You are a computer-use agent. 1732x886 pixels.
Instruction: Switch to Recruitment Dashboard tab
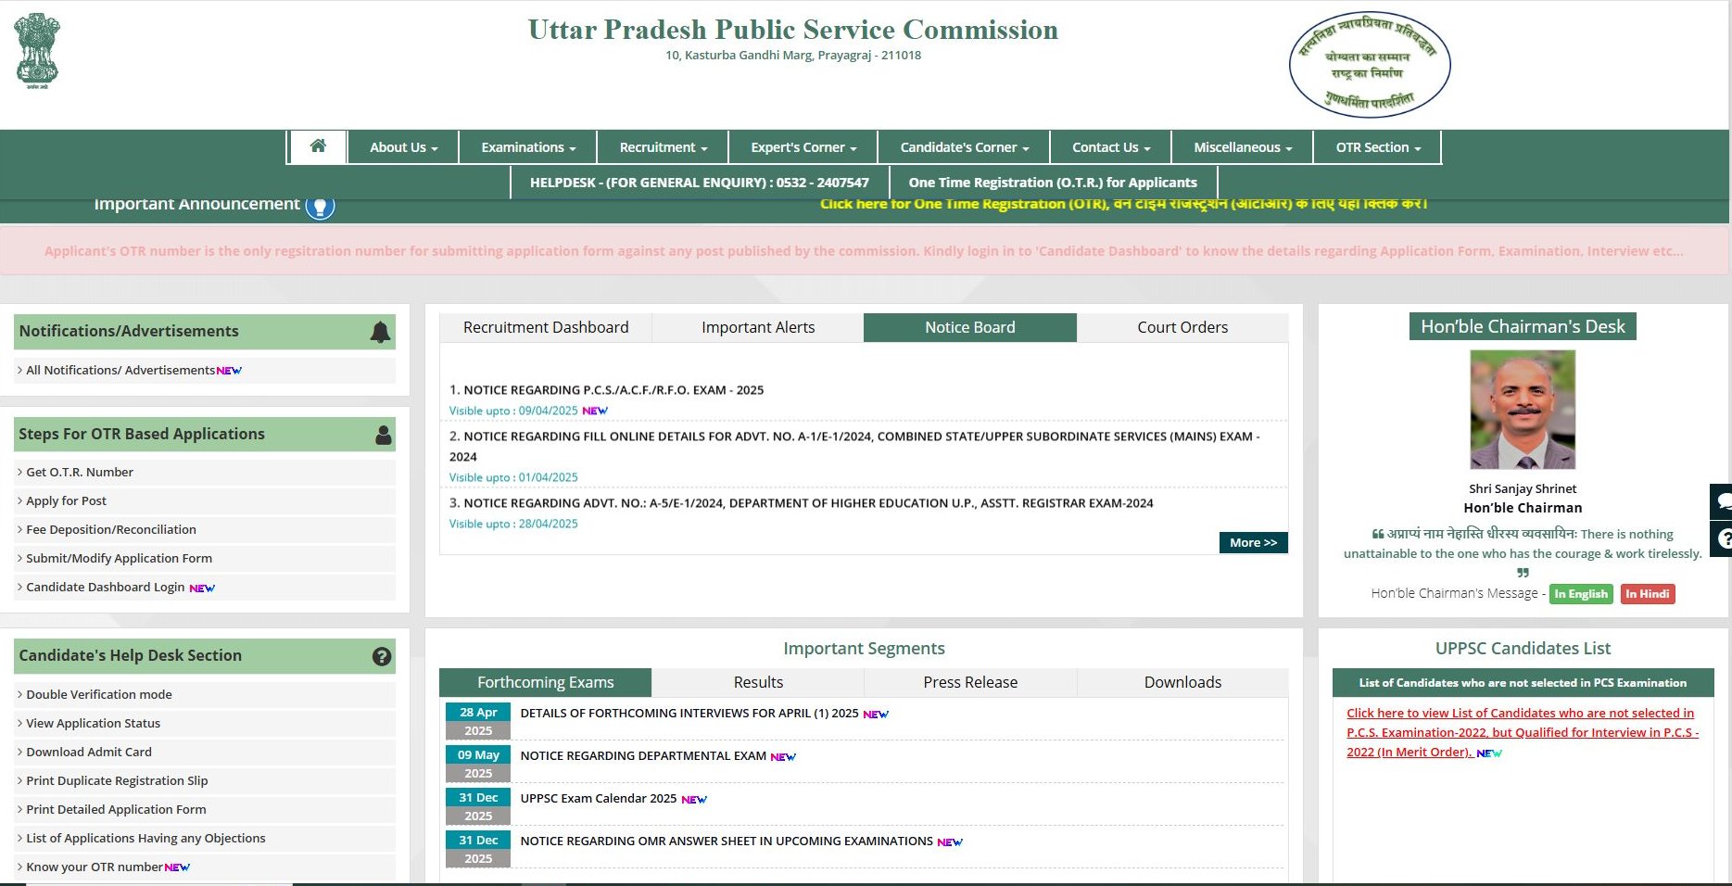click(x=546, y=327)
